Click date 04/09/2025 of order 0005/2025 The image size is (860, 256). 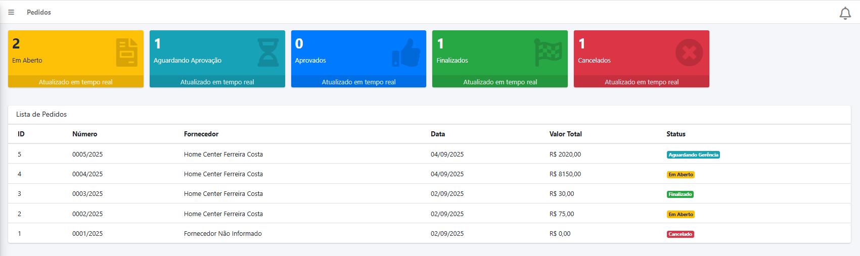[447, 155]
